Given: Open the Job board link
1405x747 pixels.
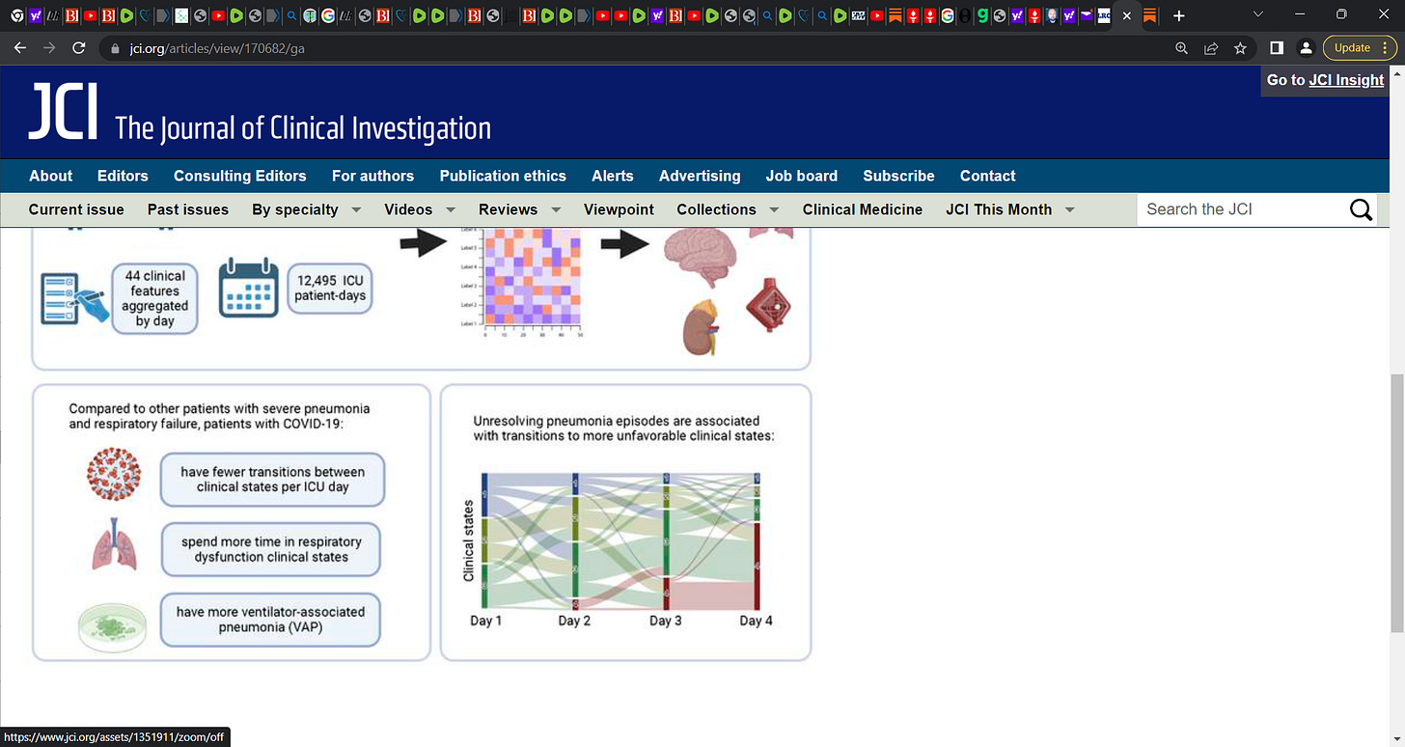Looking at the screenshot, I should pos(802,176).
